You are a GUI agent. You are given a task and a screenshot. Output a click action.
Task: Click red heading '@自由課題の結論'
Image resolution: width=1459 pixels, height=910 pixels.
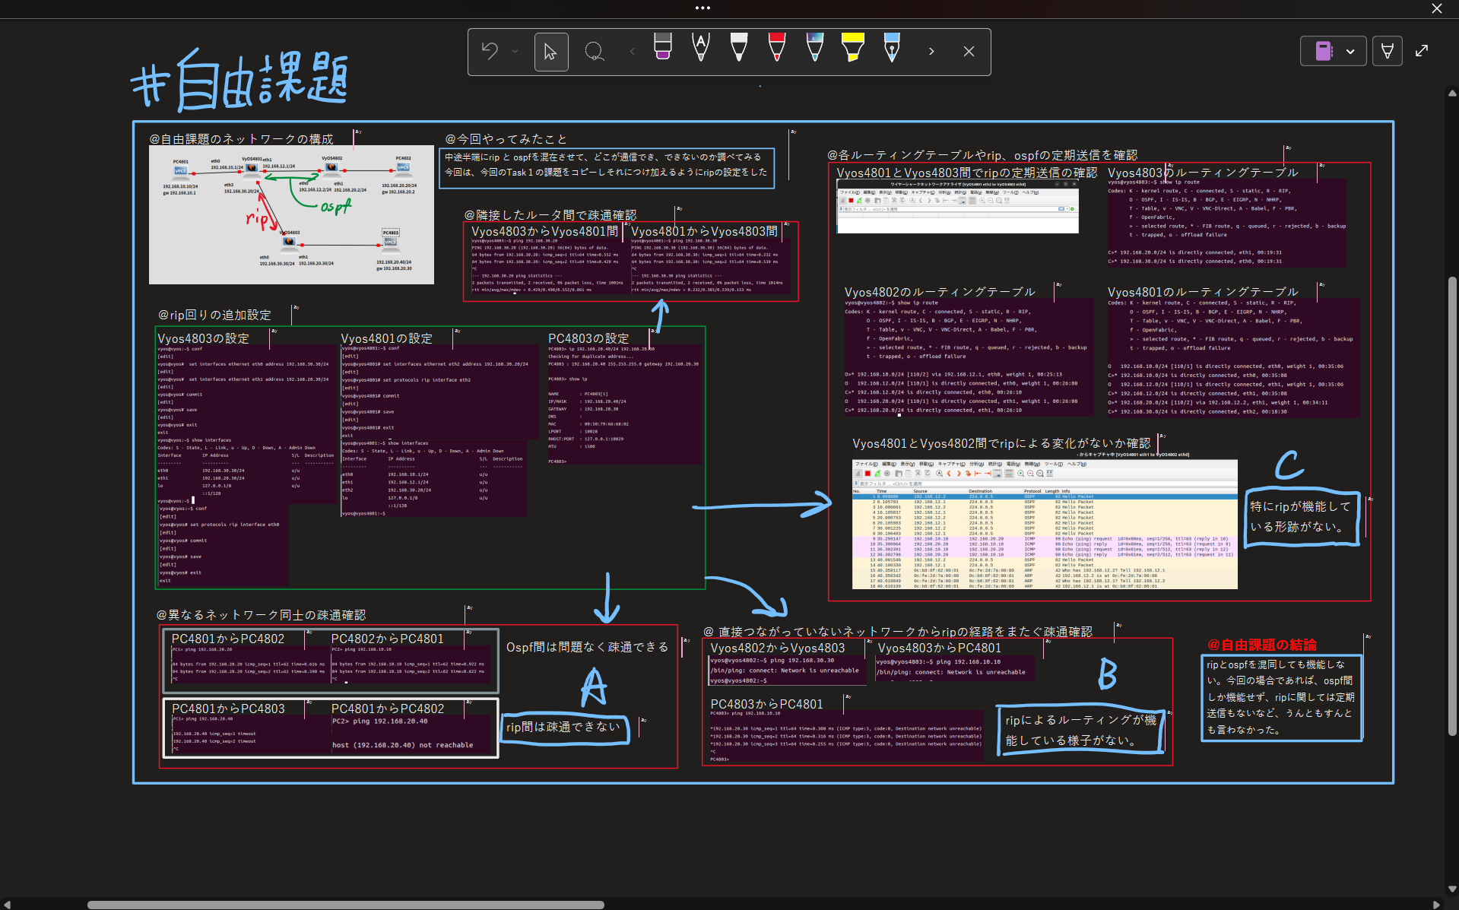pos(1262,645)
